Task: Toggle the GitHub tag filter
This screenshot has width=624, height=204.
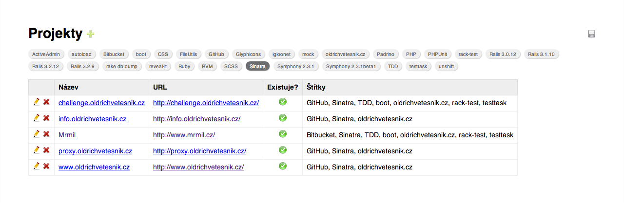Action: click(x=216, y=54)
